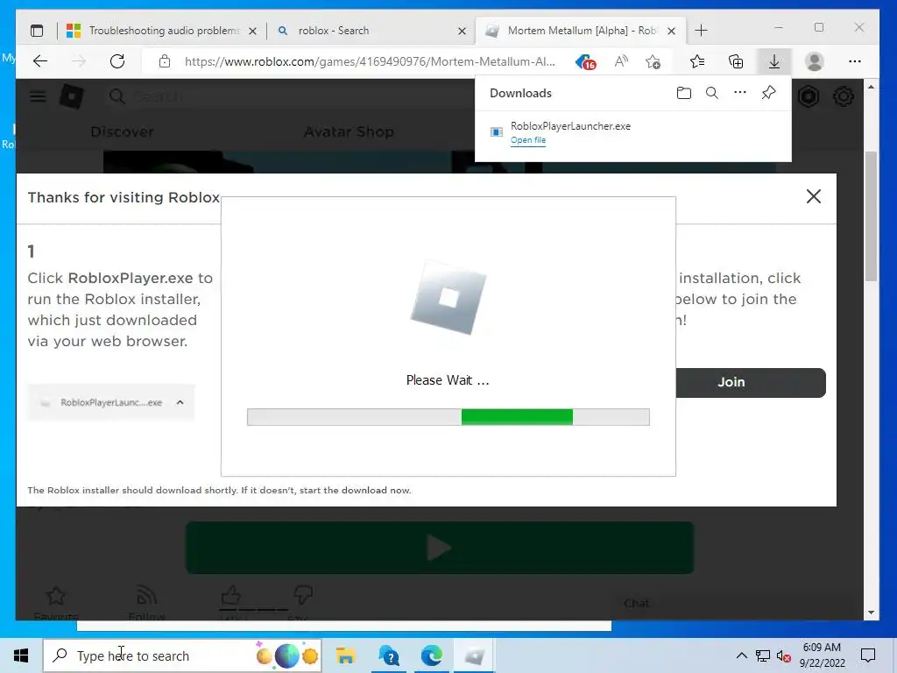Click the page vertical scrollbar thumb
Image resolution: width=897 pixels, height=673 pixels.
pos(871,216)
